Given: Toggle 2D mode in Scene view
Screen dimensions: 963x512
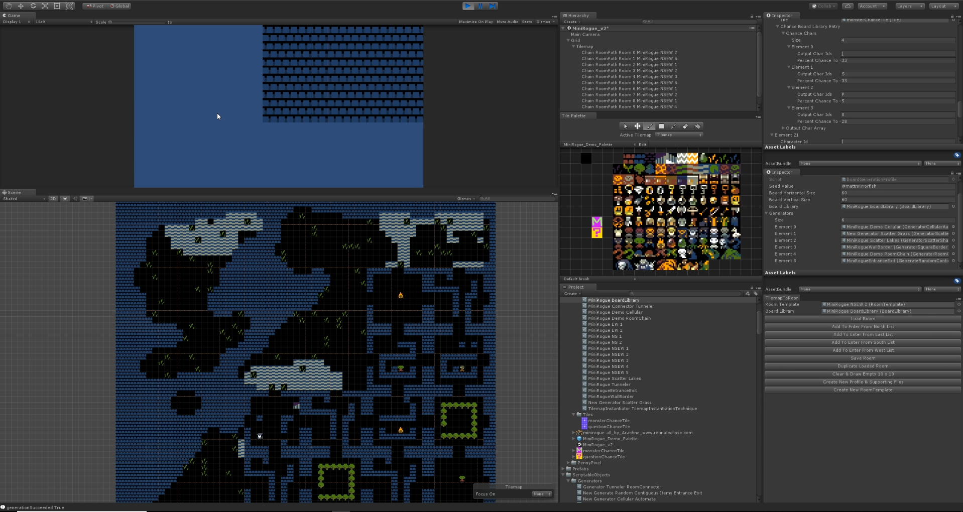Looking at the screenshot, I should (x=53, y=199).
